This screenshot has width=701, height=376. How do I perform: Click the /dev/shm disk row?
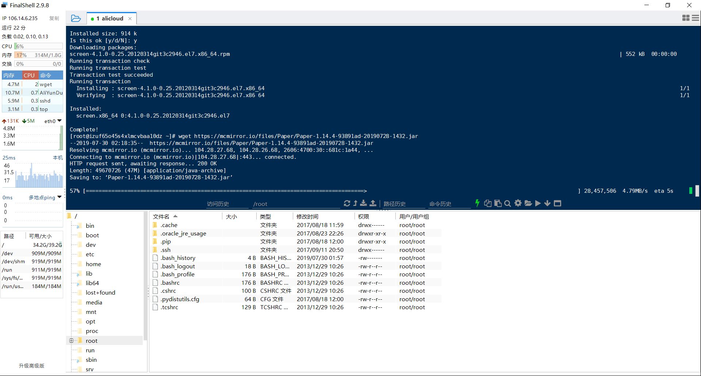pos(32,261)
